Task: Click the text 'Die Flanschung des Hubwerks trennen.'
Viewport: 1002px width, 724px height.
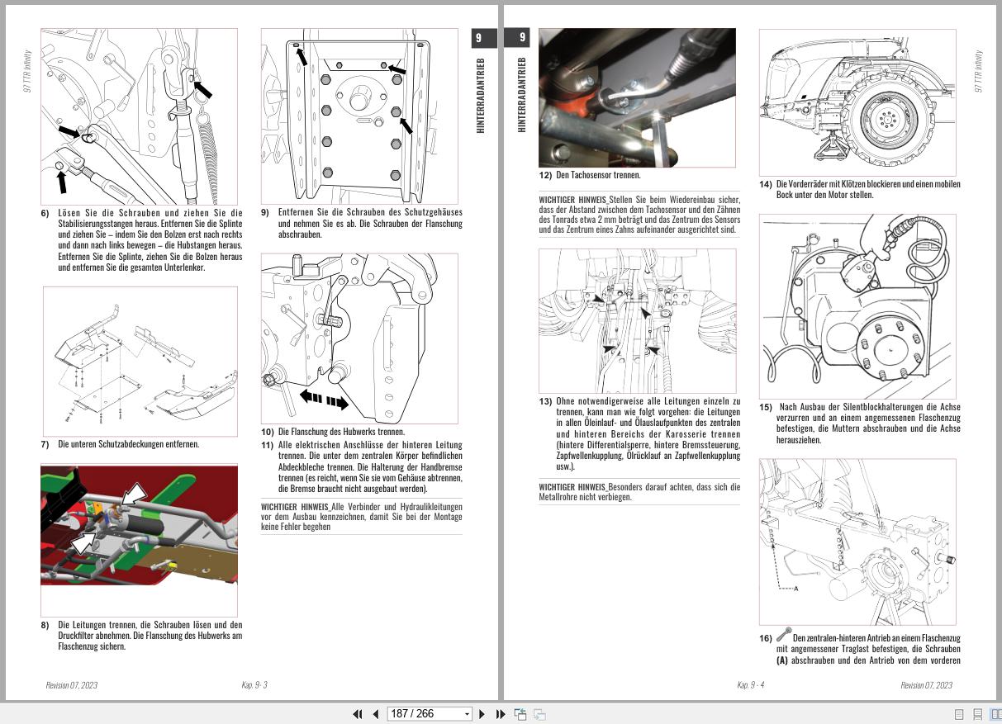Action: tap(343, 432)
